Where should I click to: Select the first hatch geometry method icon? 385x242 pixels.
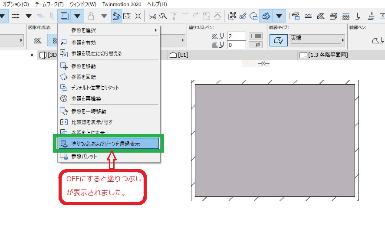(x=38, y=40)
